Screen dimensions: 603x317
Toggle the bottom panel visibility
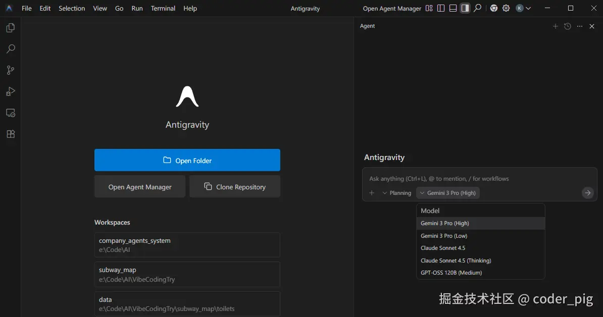(453, 9)
